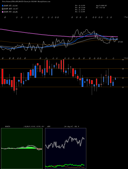Click the 'Pre V: 0 M' value
This screenshot has width=128, height=169.
point(100,8)
